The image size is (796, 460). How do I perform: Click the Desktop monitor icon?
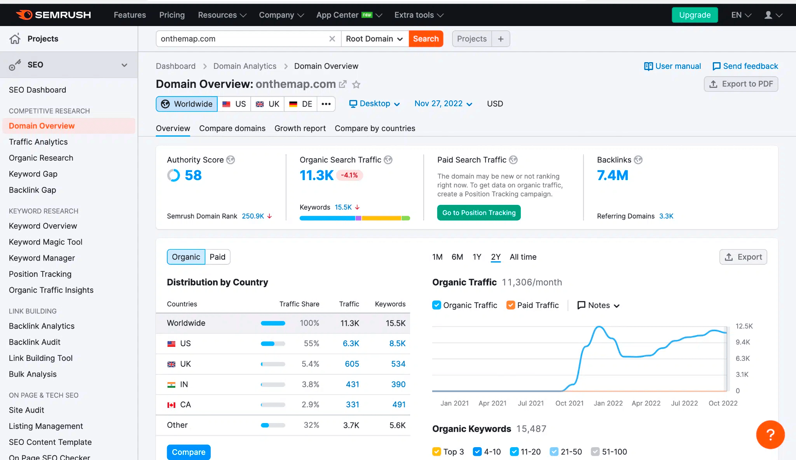(x=353, y=104)
